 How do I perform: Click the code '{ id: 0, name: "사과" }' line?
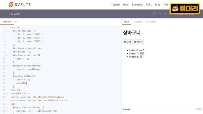coord(29,35)
